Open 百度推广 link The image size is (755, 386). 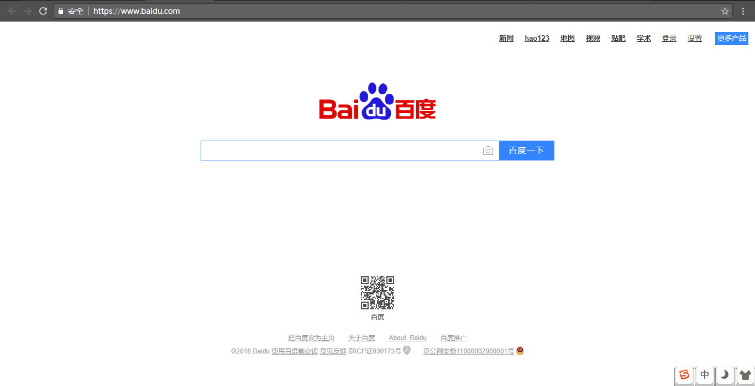(x=454, y=338)
